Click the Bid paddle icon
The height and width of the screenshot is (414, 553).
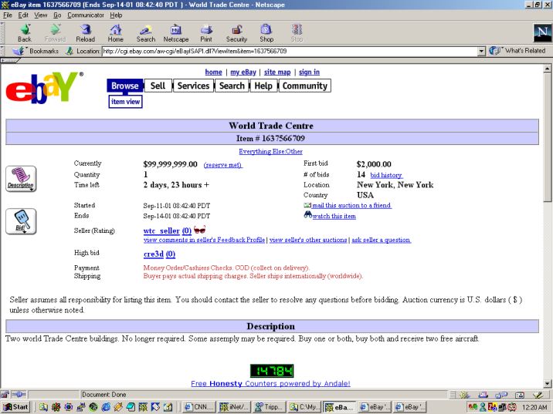pos(21,221)
